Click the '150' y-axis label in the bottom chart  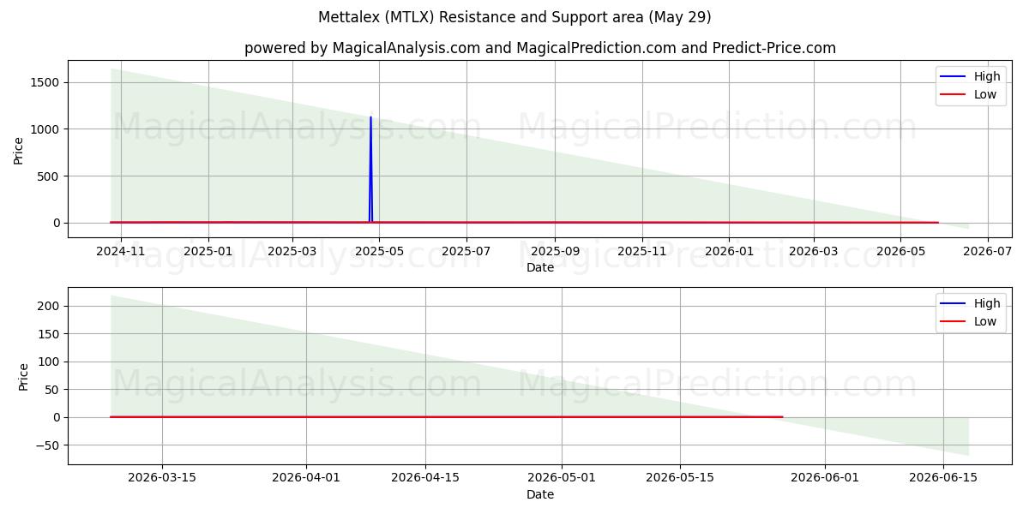tap(49, 334)
